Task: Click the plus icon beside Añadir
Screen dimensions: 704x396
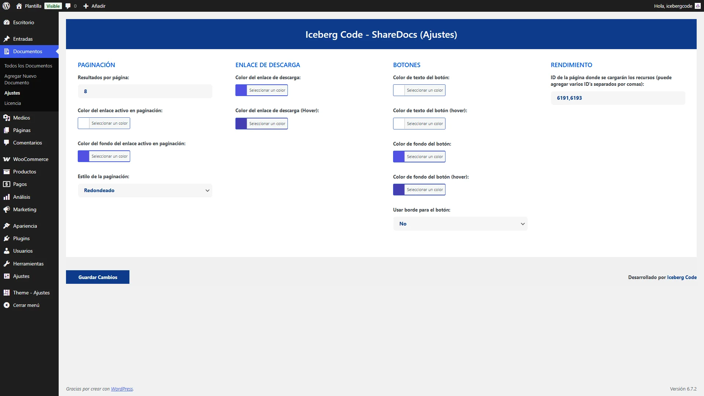Action: pyautogui.click(x=86, y=6)
